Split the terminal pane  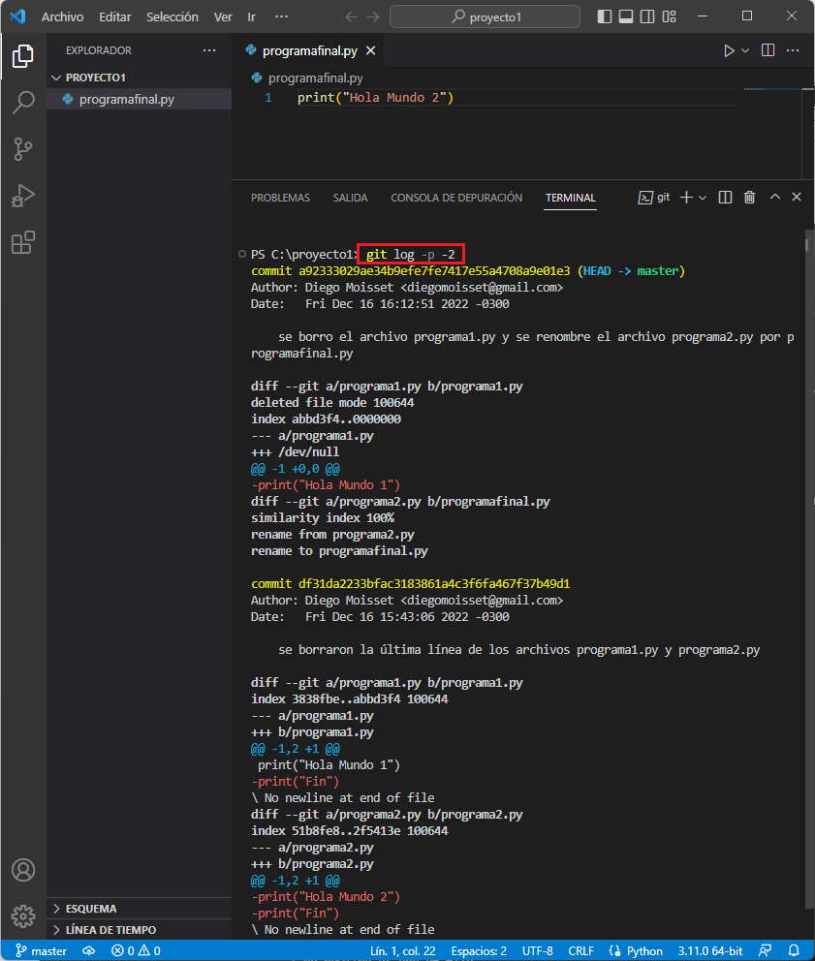(x=725, y=198)
